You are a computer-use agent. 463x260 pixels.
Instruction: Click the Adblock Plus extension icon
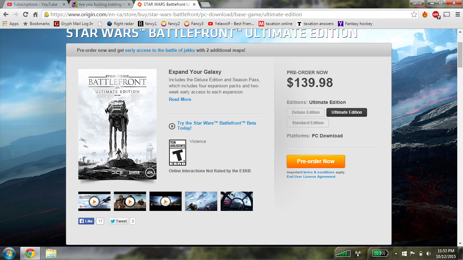(x=436, y=15)
